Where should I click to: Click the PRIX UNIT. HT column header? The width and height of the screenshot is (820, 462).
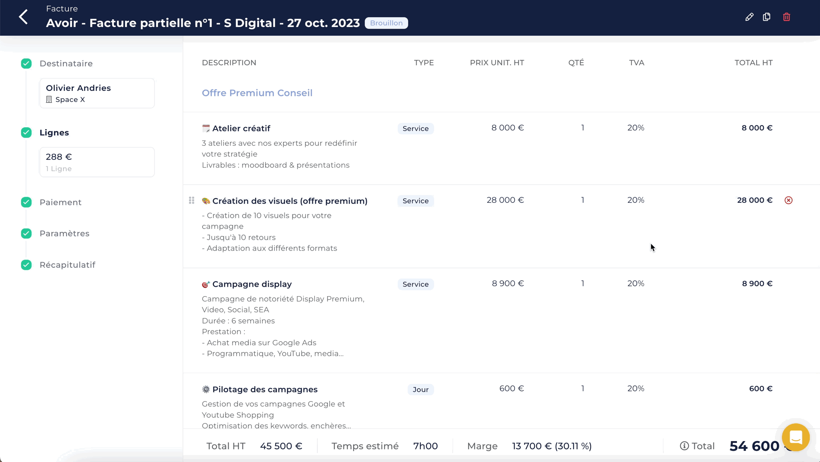(x=497, y=63)
